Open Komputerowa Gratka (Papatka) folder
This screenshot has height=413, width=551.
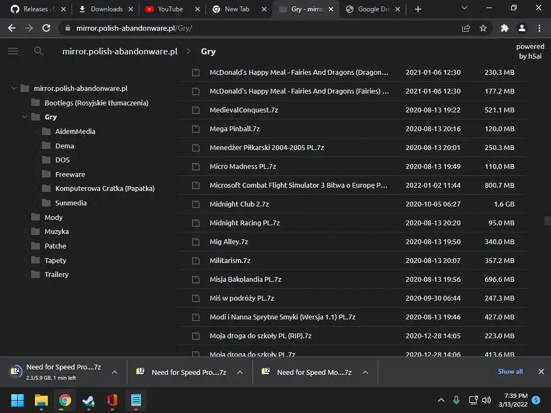[105, 189]
